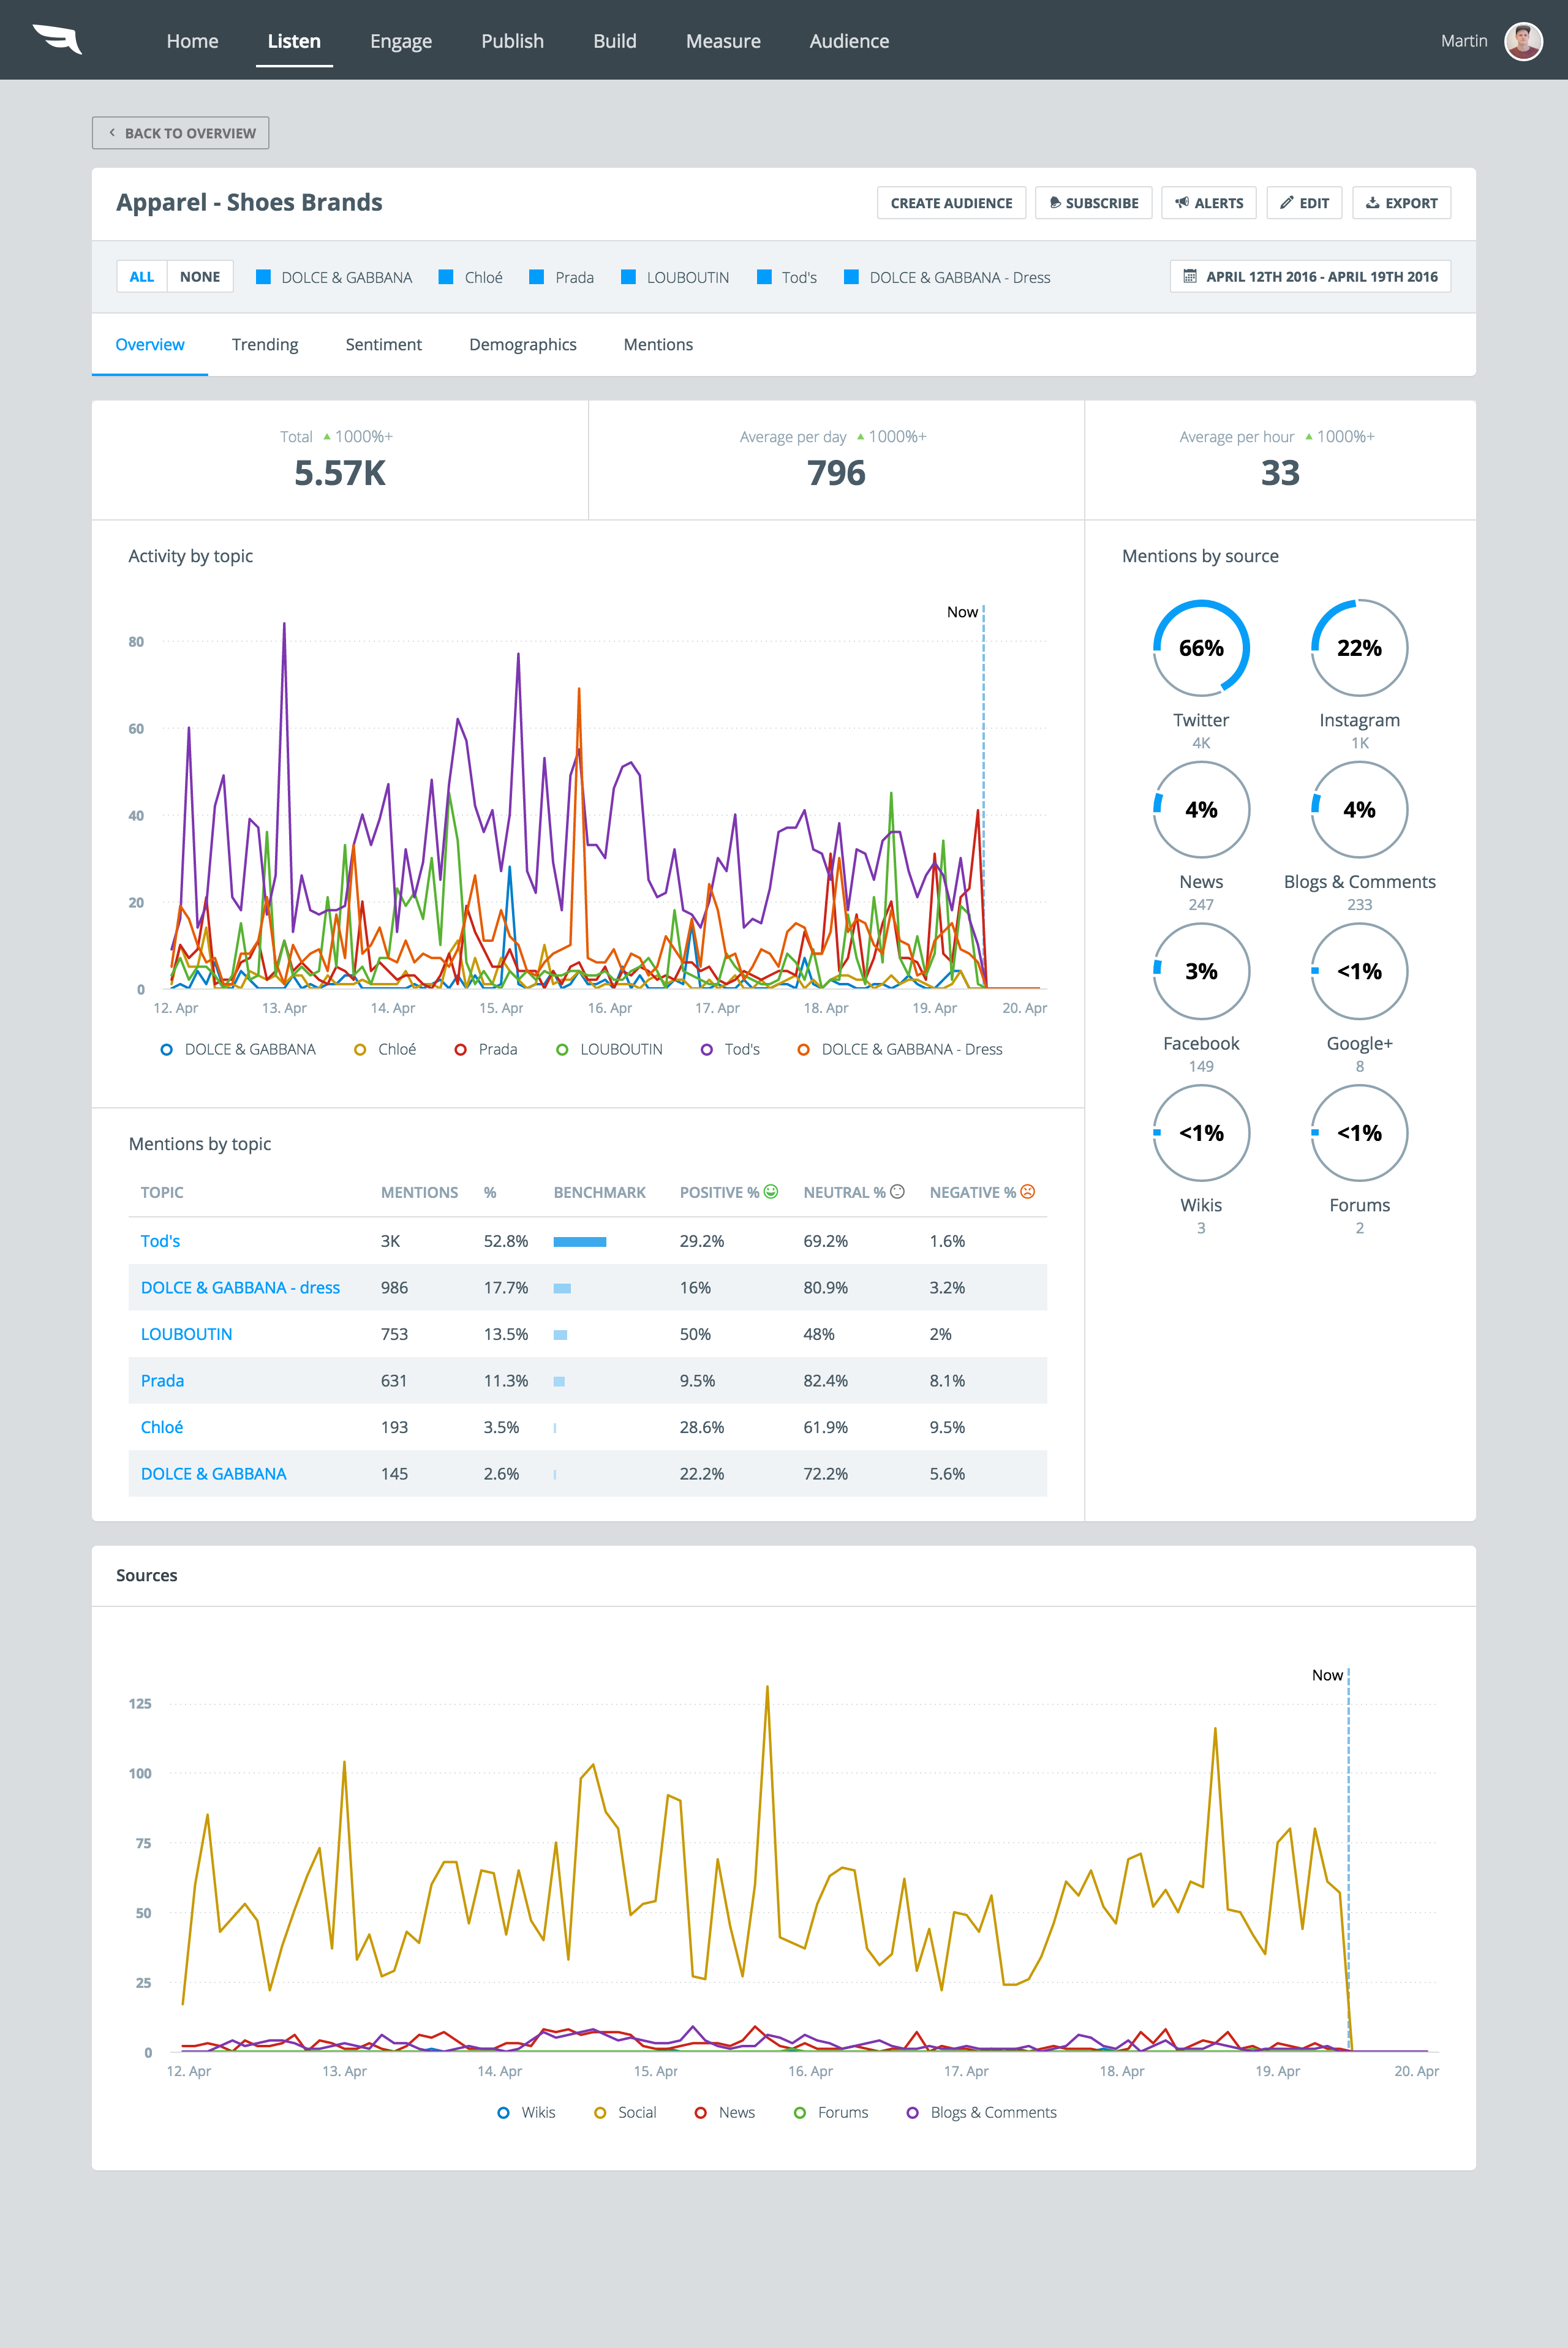Sort the table by Mentions column header
Screen dimensions: 1568x2348
pos(419,1192)
